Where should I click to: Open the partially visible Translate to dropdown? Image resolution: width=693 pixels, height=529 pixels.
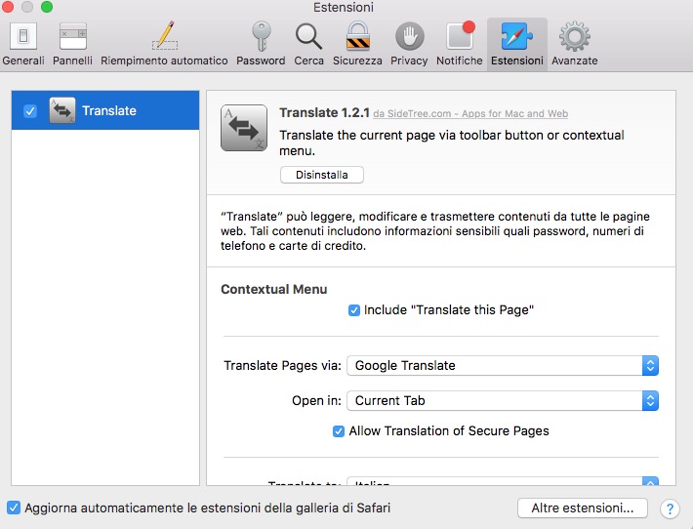(x=503, y=481)
